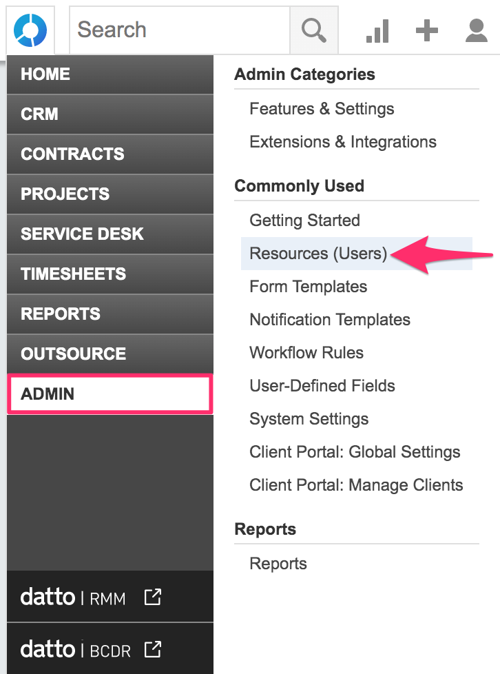
Task: Click the Autotask logo icon
Action: point(30,30)
